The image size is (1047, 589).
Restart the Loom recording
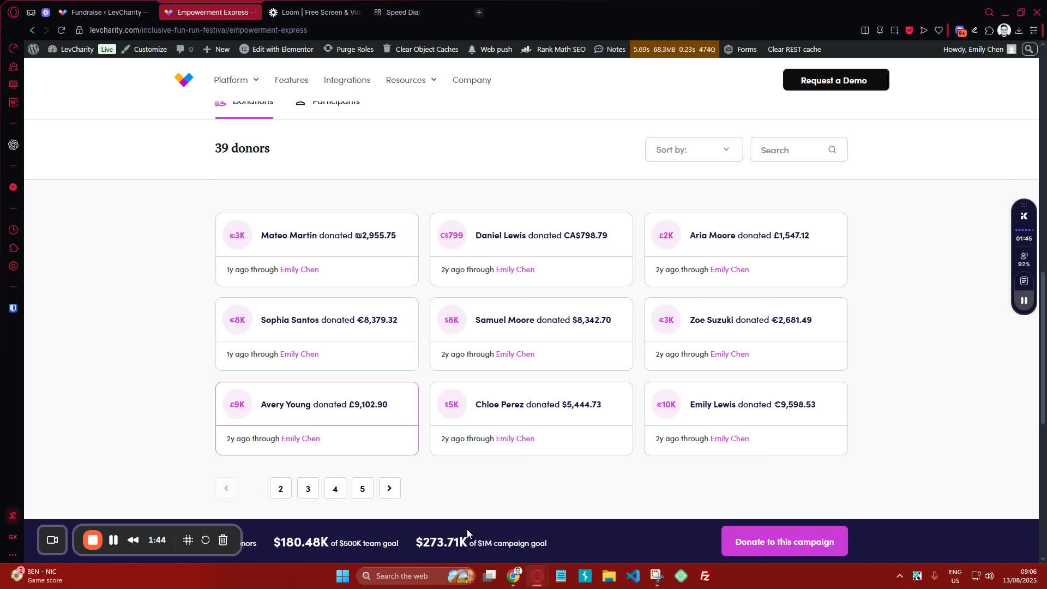(206, 540)
